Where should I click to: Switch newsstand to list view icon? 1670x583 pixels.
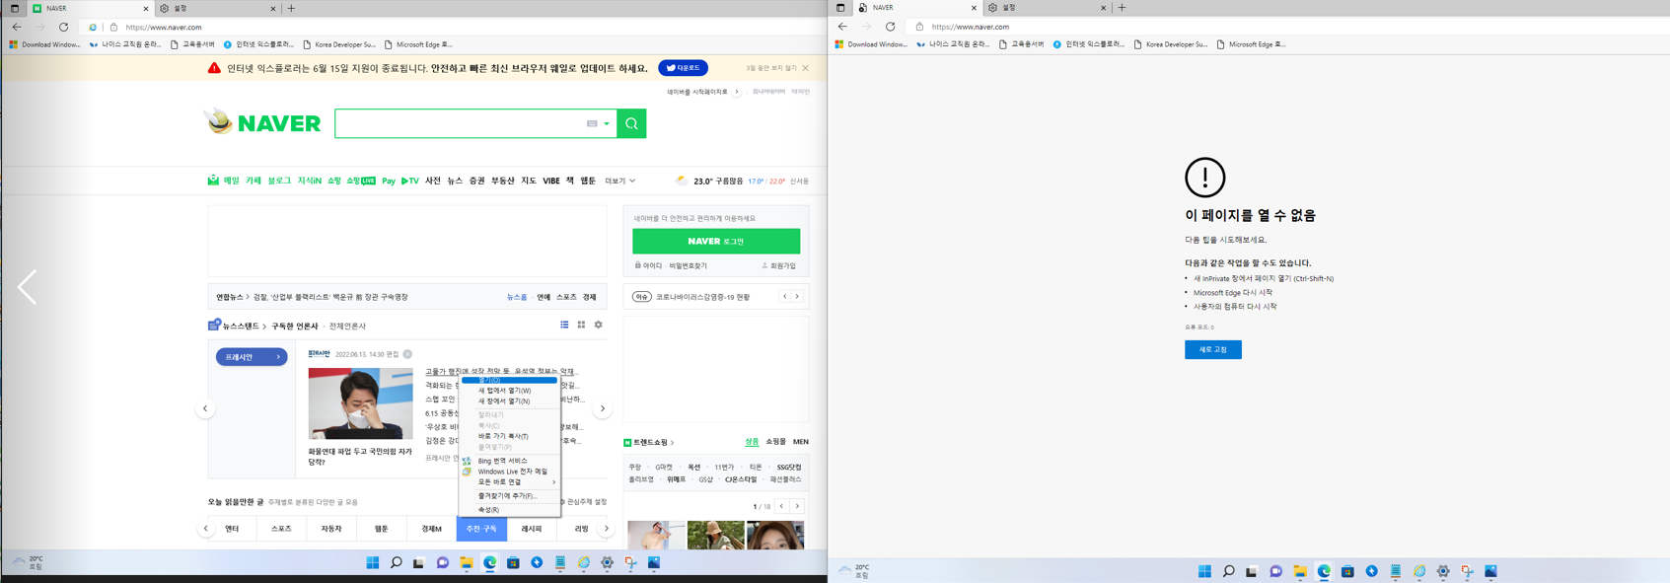coord(564,325)
